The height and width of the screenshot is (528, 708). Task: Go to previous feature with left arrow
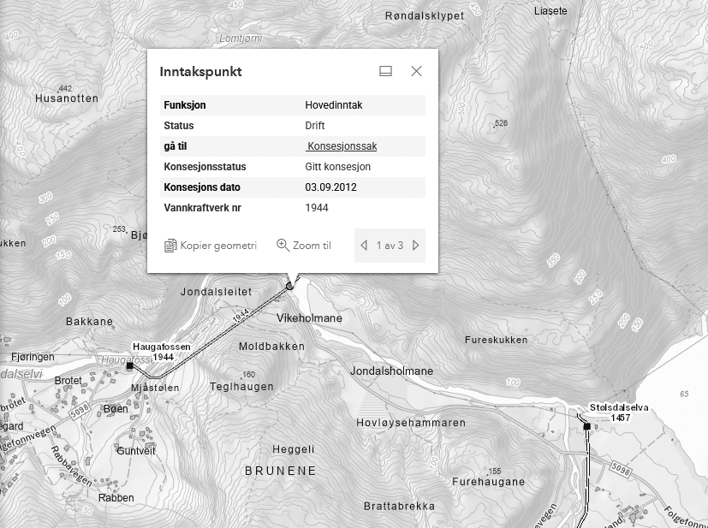[x=364, y=246]
